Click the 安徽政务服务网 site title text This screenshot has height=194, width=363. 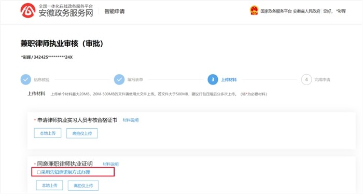[66, 13]
